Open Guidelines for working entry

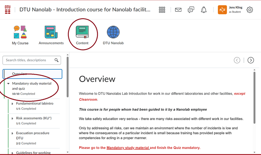pos(33,153)
